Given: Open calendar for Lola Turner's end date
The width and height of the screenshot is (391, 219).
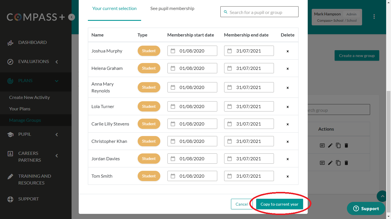Looking at the screenshot, I should 230,107.
